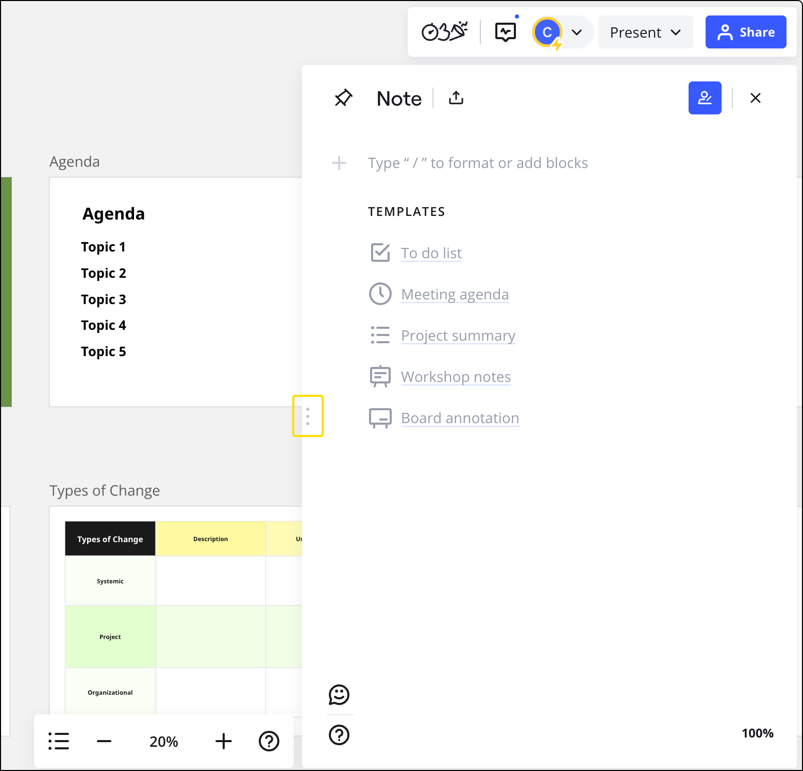The width and height of the screenshot is (803, 771).
Task: Click the plus icon to add block
Action: click(339, 163)
